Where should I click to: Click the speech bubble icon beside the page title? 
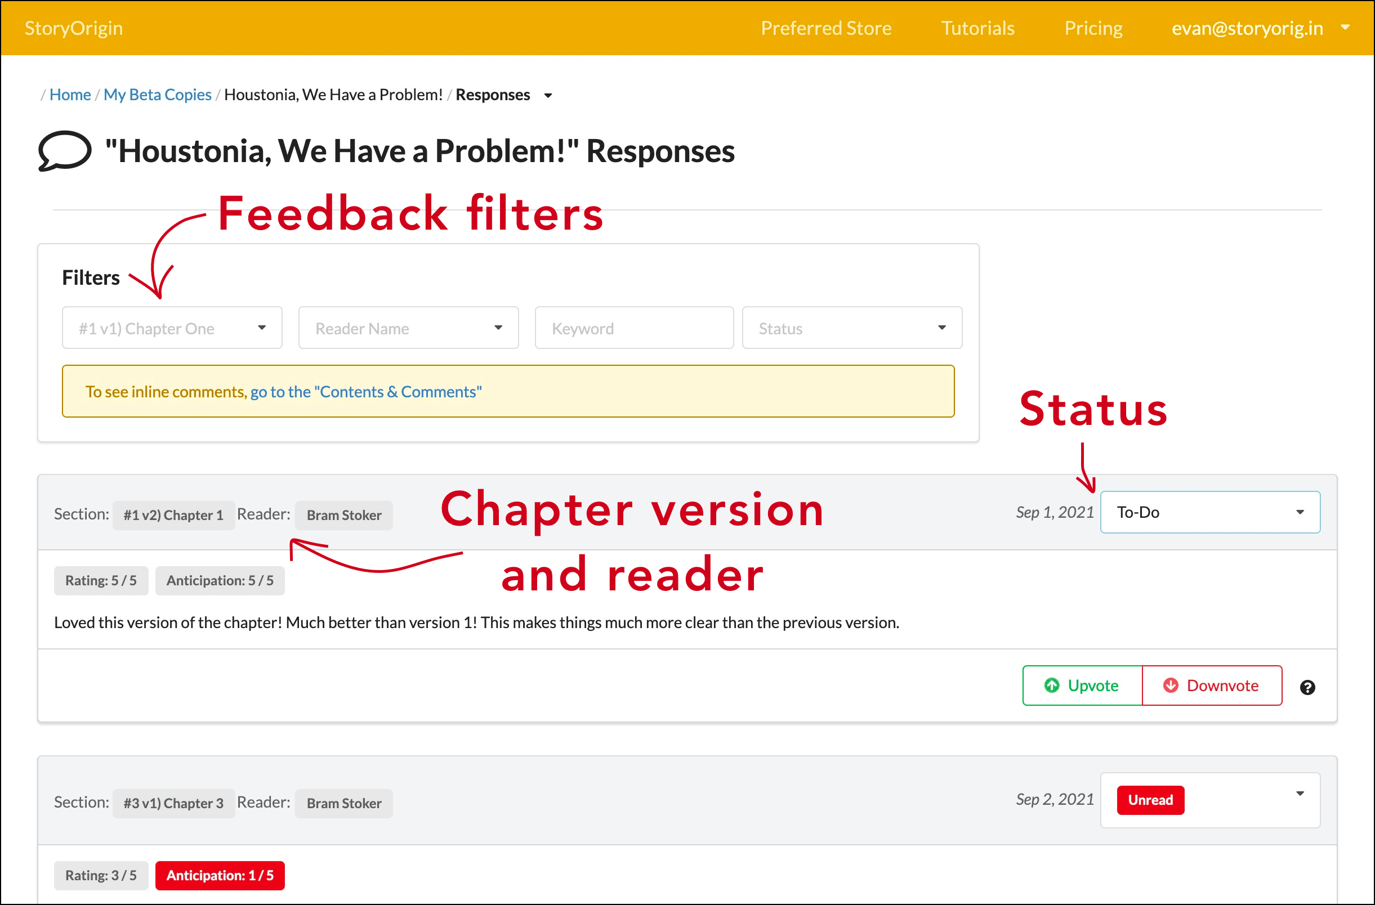[62, 152]
